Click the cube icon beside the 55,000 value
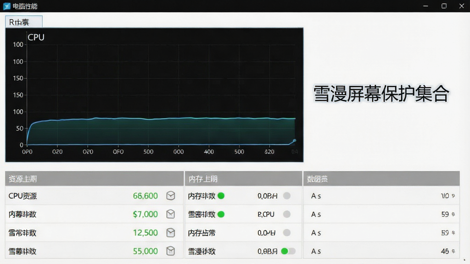Screen dimensions: 470x264 tap(171, 251)
